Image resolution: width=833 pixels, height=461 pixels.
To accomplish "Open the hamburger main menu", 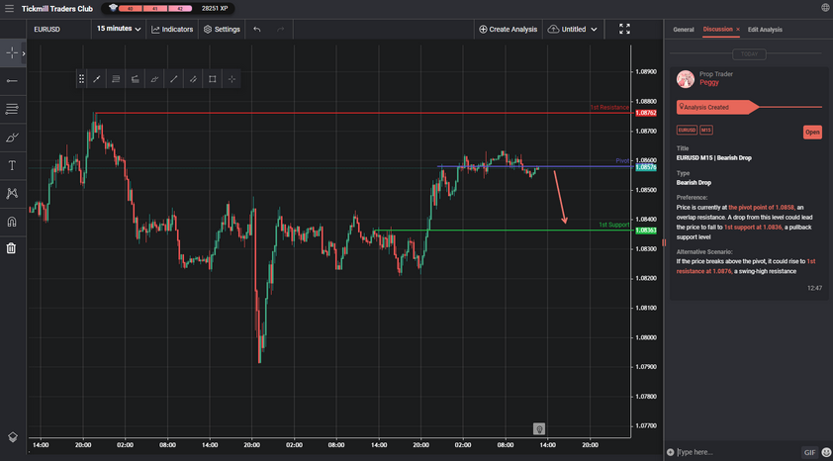I will coord(9,9).
